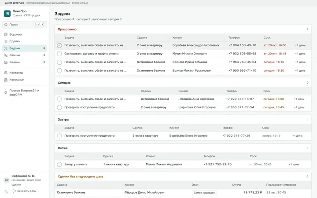Check off Волкова Ирина Юрьевна task
This screenshot has height=198, width=317.
(59, 62)
